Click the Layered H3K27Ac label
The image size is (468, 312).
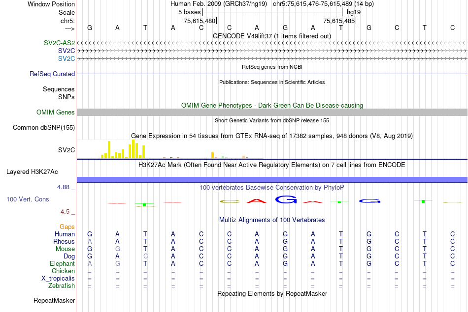[x=32, y=172]
